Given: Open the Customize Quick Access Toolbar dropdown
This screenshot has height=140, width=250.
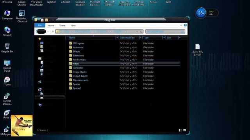Looking at the screenshot, I should pos(53,20).
